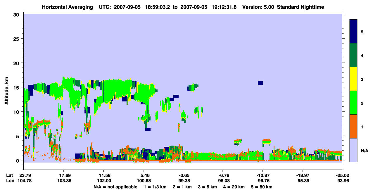Click legend text '2 = 1 km'
Image resolution: width=380 pixels, height=195 pixels.
(182, 187)
